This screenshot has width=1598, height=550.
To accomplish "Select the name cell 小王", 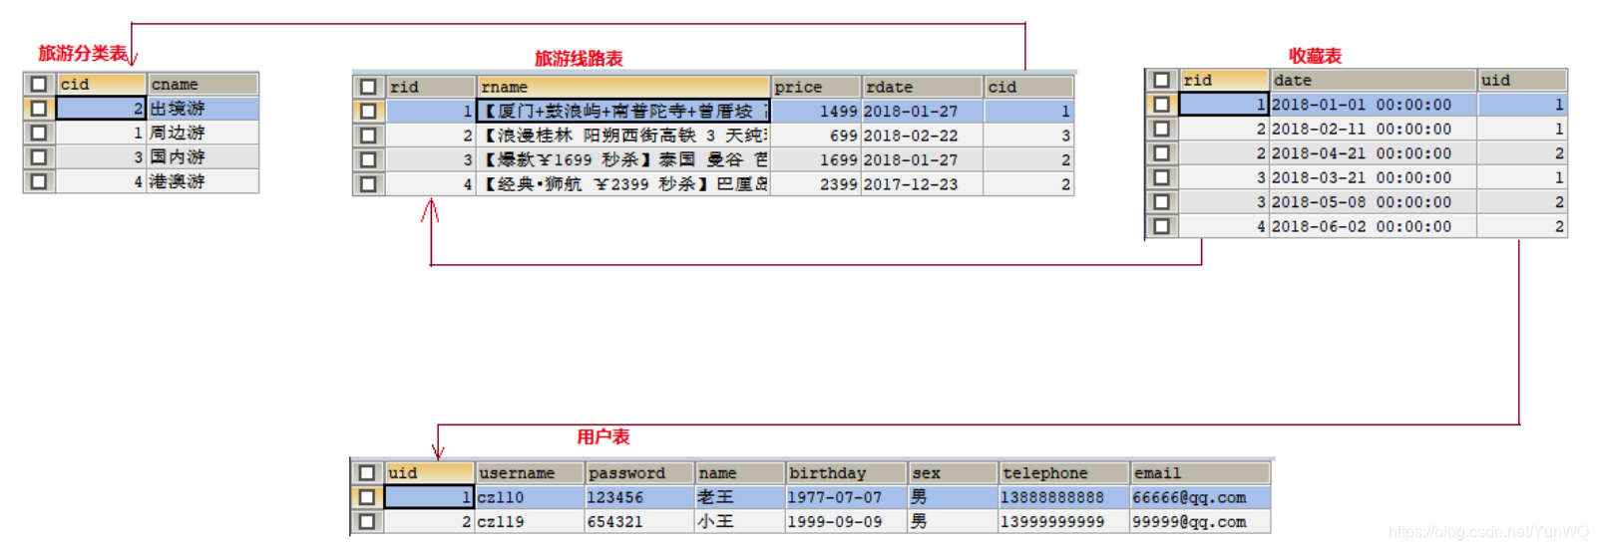I will 739,521.
